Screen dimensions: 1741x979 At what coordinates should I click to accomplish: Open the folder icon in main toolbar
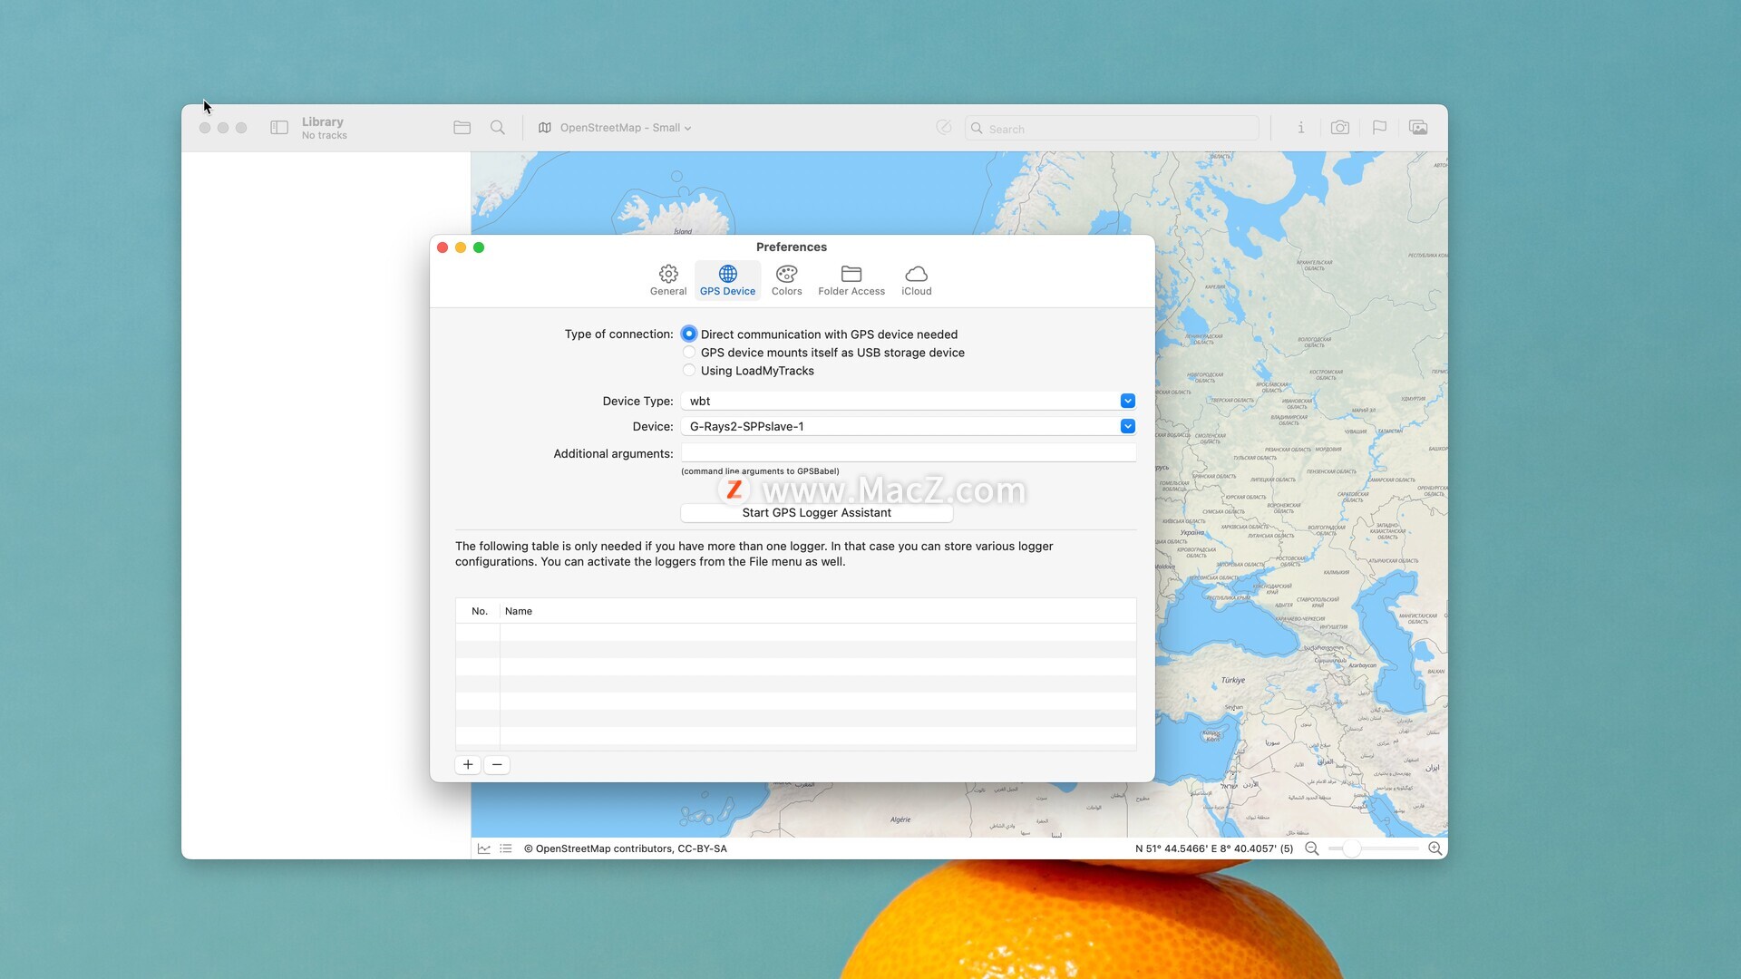(462, 128)
